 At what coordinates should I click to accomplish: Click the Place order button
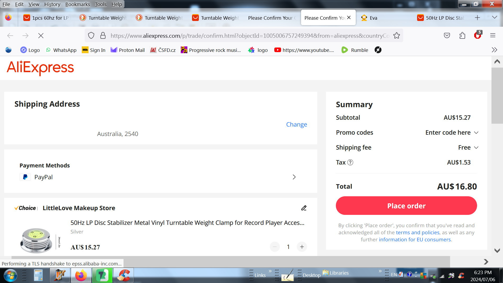pos(406,206)
